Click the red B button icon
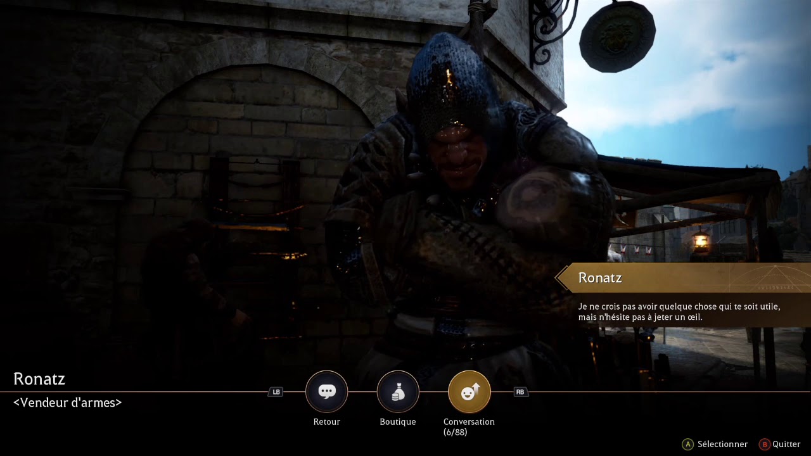Screen dimensions: 811x456 (764, 445)
